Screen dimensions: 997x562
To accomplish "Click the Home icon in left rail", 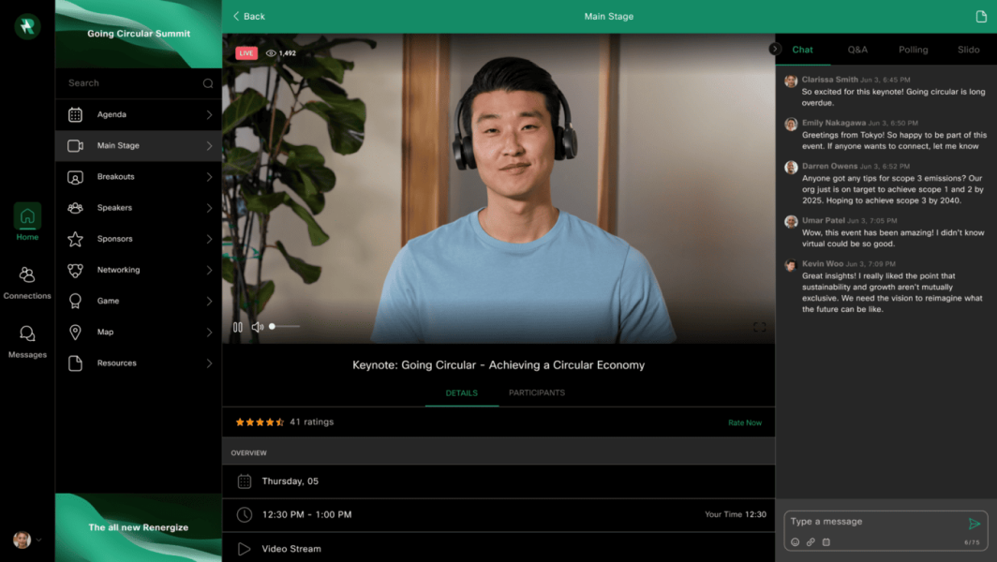I will (27, 217).
